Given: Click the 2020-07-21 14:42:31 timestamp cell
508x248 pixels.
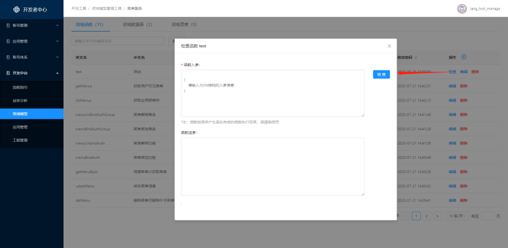Looking at the screenshot, I should [413, 86].
